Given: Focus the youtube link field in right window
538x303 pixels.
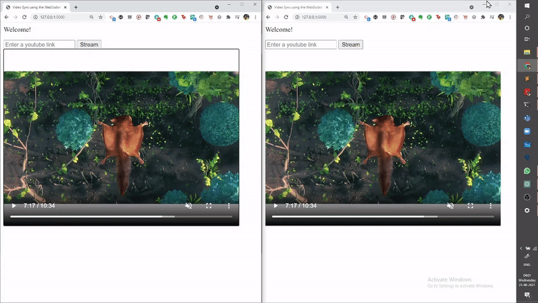Looking at the screenshot, I should 301,44.
